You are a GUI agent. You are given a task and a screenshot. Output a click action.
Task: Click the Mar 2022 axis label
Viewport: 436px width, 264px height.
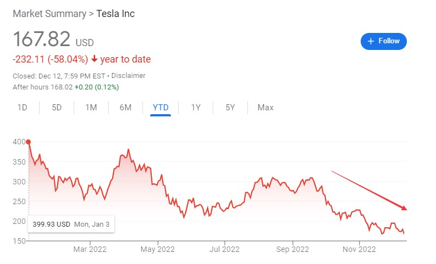pyautogui.click(x=90, y=249)
